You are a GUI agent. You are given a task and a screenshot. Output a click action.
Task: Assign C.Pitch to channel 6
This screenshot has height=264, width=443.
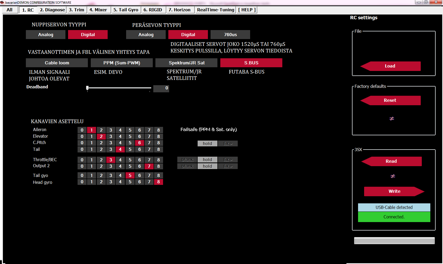point(140,143)
